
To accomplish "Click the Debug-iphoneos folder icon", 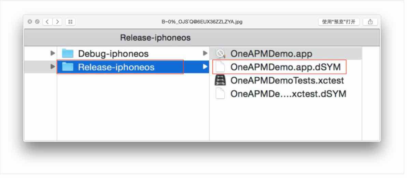I will 68,54.
